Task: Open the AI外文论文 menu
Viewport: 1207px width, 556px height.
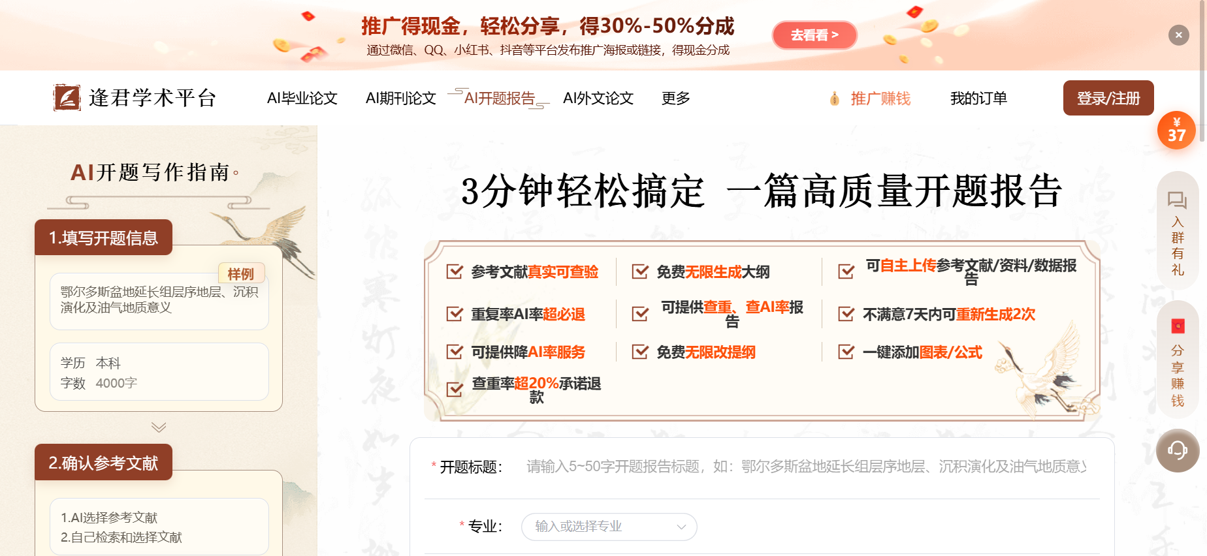Action: [x=598, y=99]
